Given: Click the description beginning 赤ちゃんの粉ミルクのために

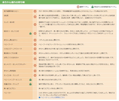Looking at the screenshot, I should coord(73,53).
